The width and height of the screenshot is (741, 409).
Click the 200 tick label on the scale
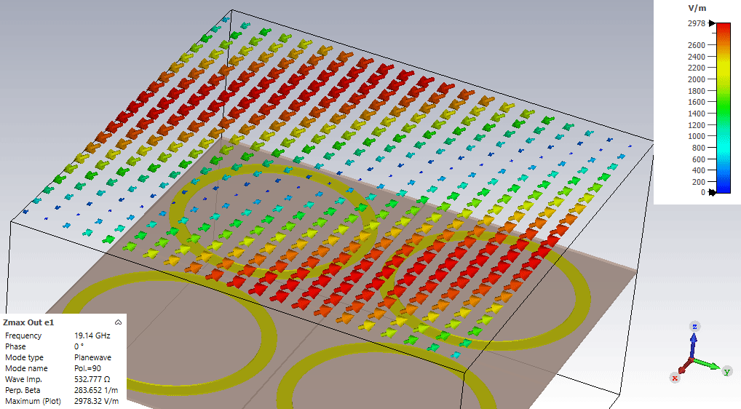(699, 182)
